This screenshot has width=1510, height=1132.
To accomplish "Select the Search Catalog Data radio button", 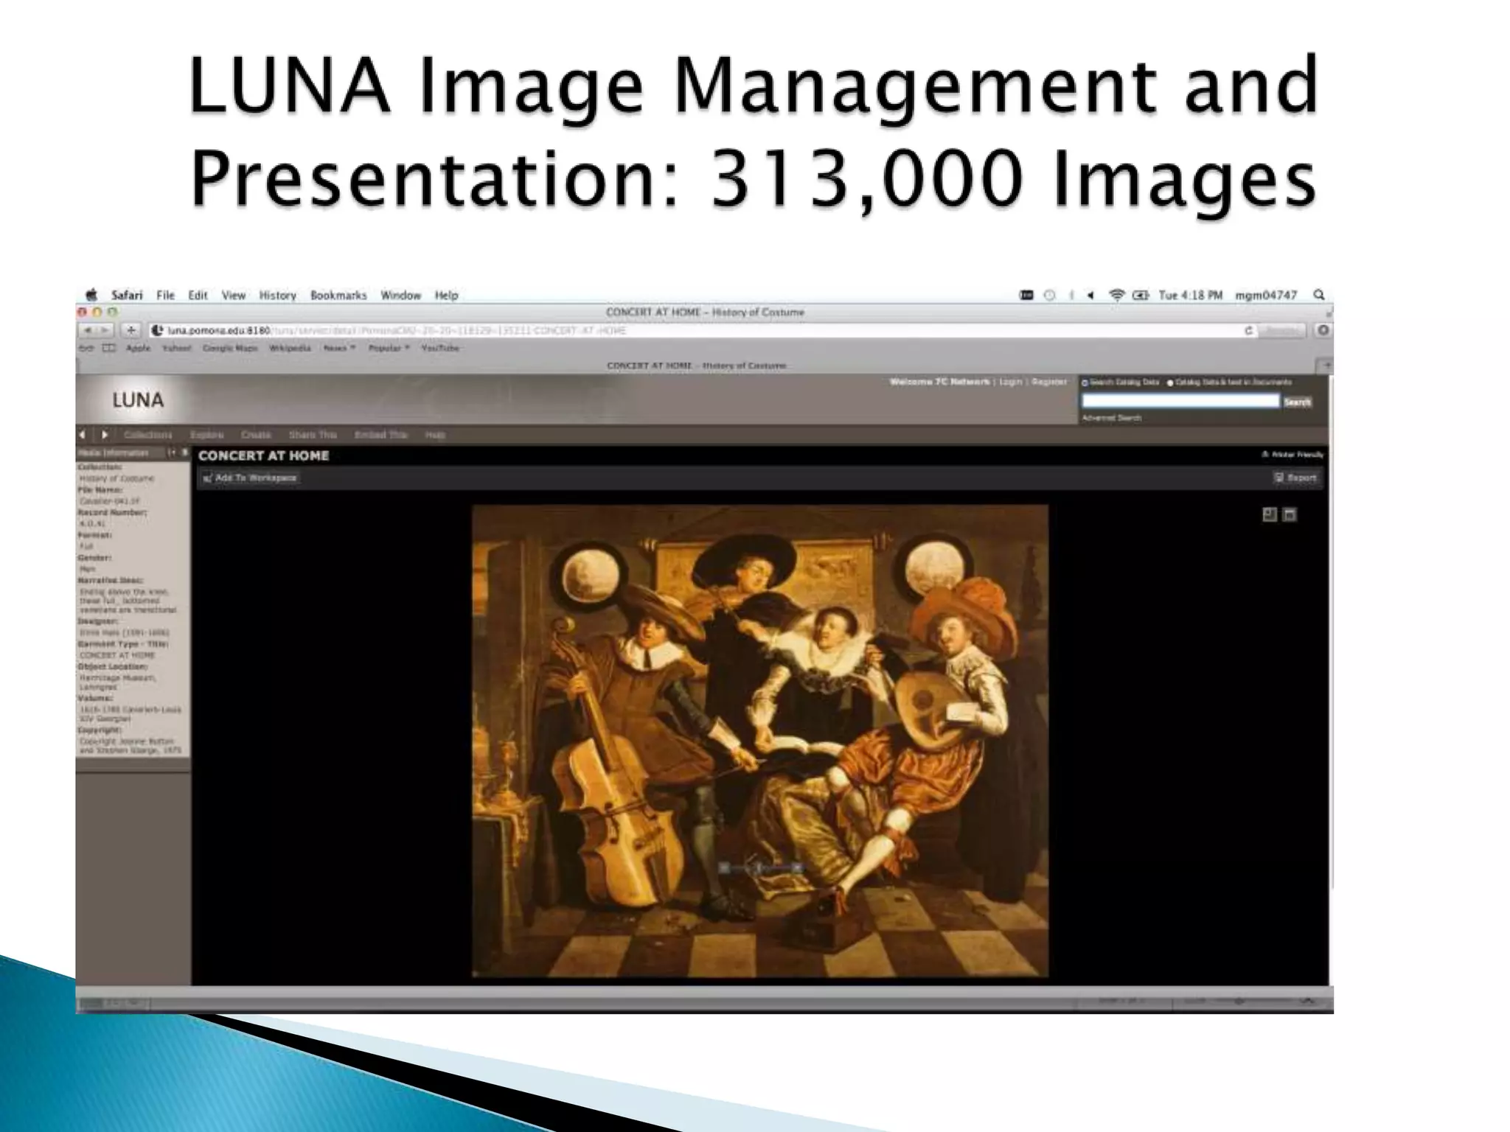I will (x=1085, y=382).
